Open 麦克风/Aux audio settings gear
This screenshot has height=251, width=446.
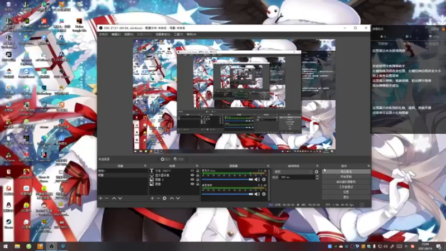coord(264,180)
